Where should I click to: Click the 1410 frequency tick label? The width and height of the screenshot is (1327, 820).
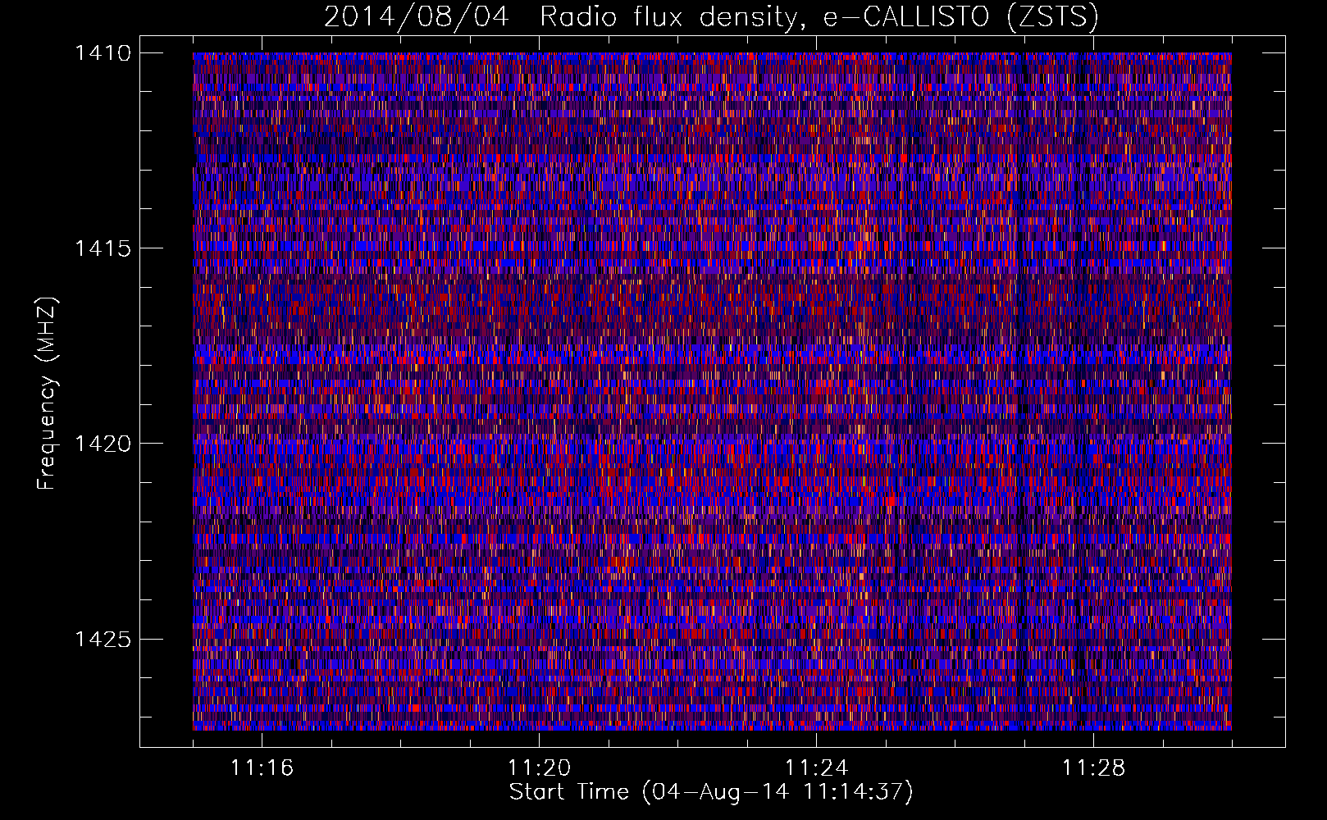click(103, 53)
